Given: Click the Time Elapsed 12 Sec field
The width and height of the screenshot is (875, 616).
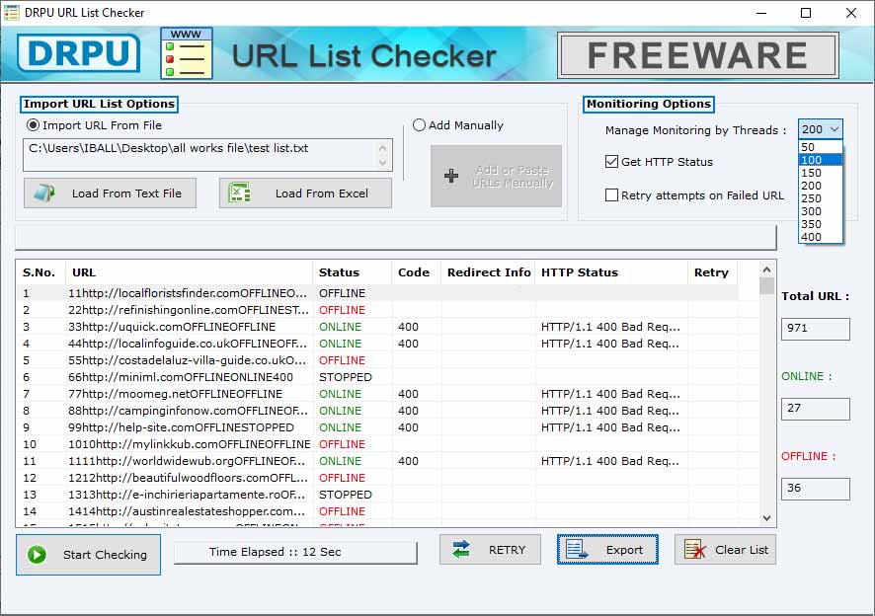Looking at the screenshot, I should (x=295, y=553).
